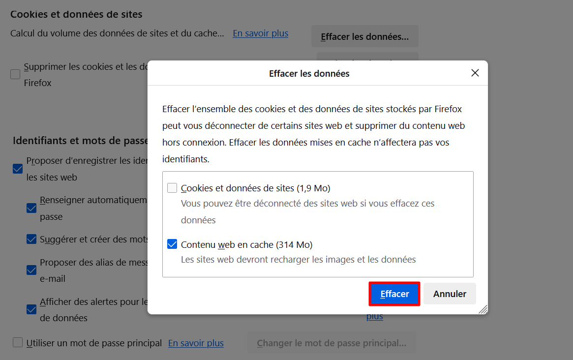This screenshot has height=360, width=573.
Task: Click the dialog resize grip handle
Action: tap(483, 309)
